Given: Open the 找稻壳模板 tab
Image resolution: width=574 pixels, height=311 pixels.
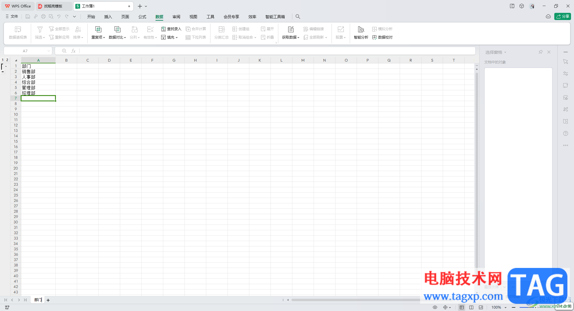Looking at the screenshot, I should pyautogui.click(x=53, y=6).
